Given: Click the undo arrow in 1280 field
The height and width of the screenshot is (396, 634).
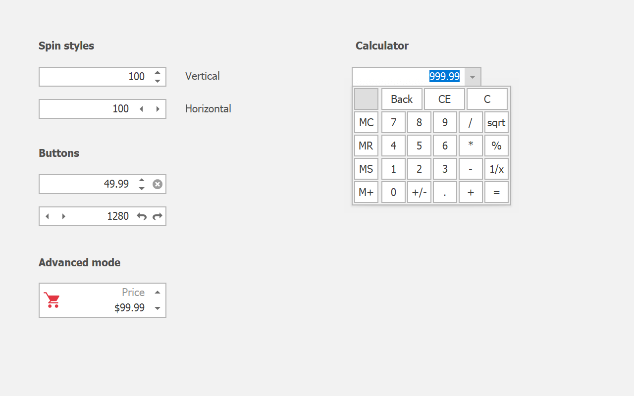Looking at the screenshot, I should click(x=142, y=216).
